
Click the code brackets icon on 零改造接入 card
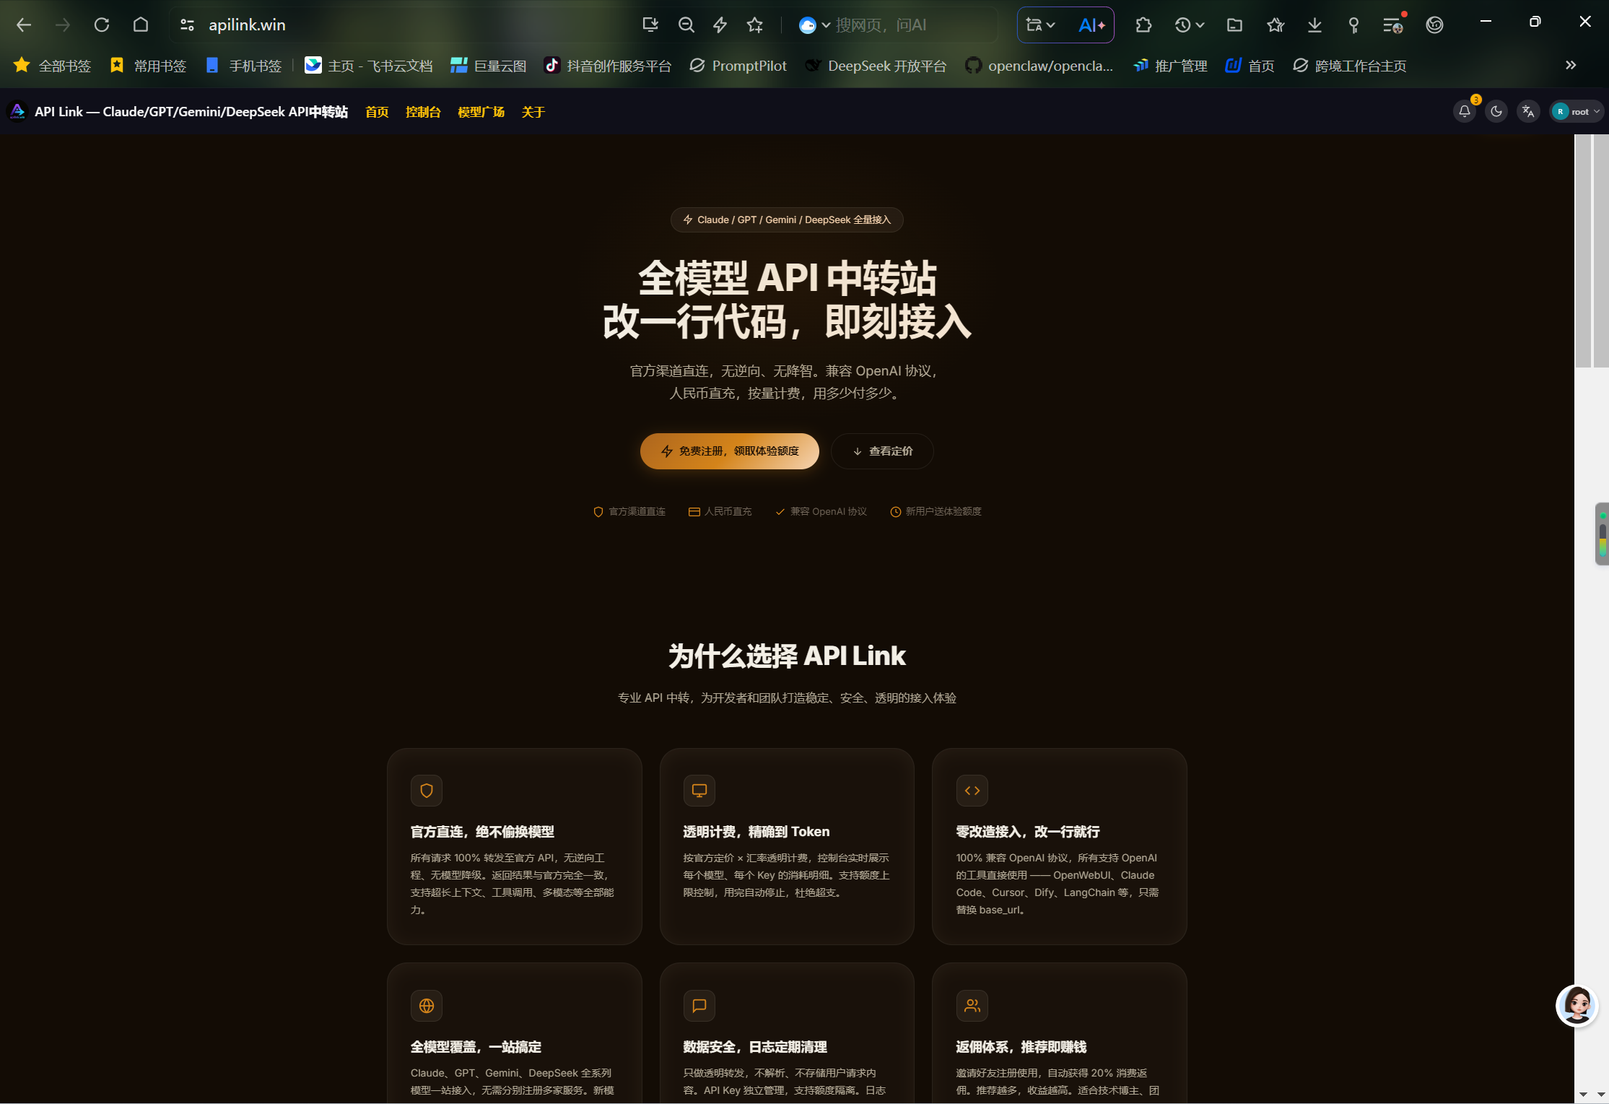point(972,791)
